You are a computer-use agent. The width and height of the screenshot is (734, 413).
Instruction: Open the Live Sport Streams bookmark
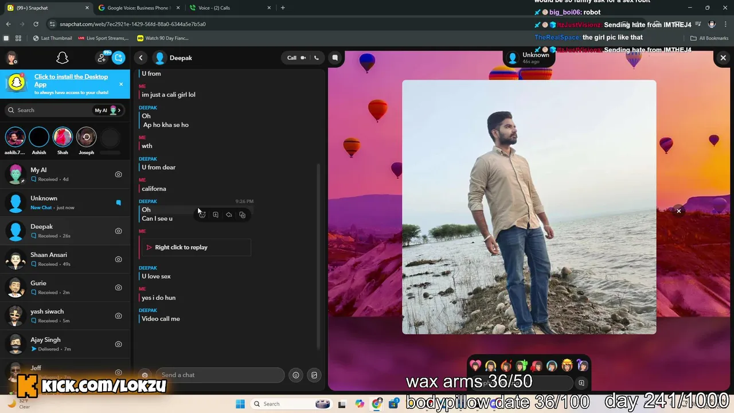point(103,38)
